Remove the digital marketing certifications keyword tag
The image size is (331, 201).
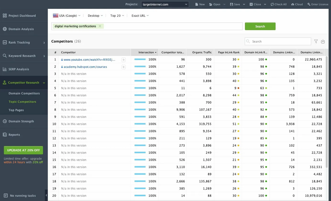click(100, 26)
